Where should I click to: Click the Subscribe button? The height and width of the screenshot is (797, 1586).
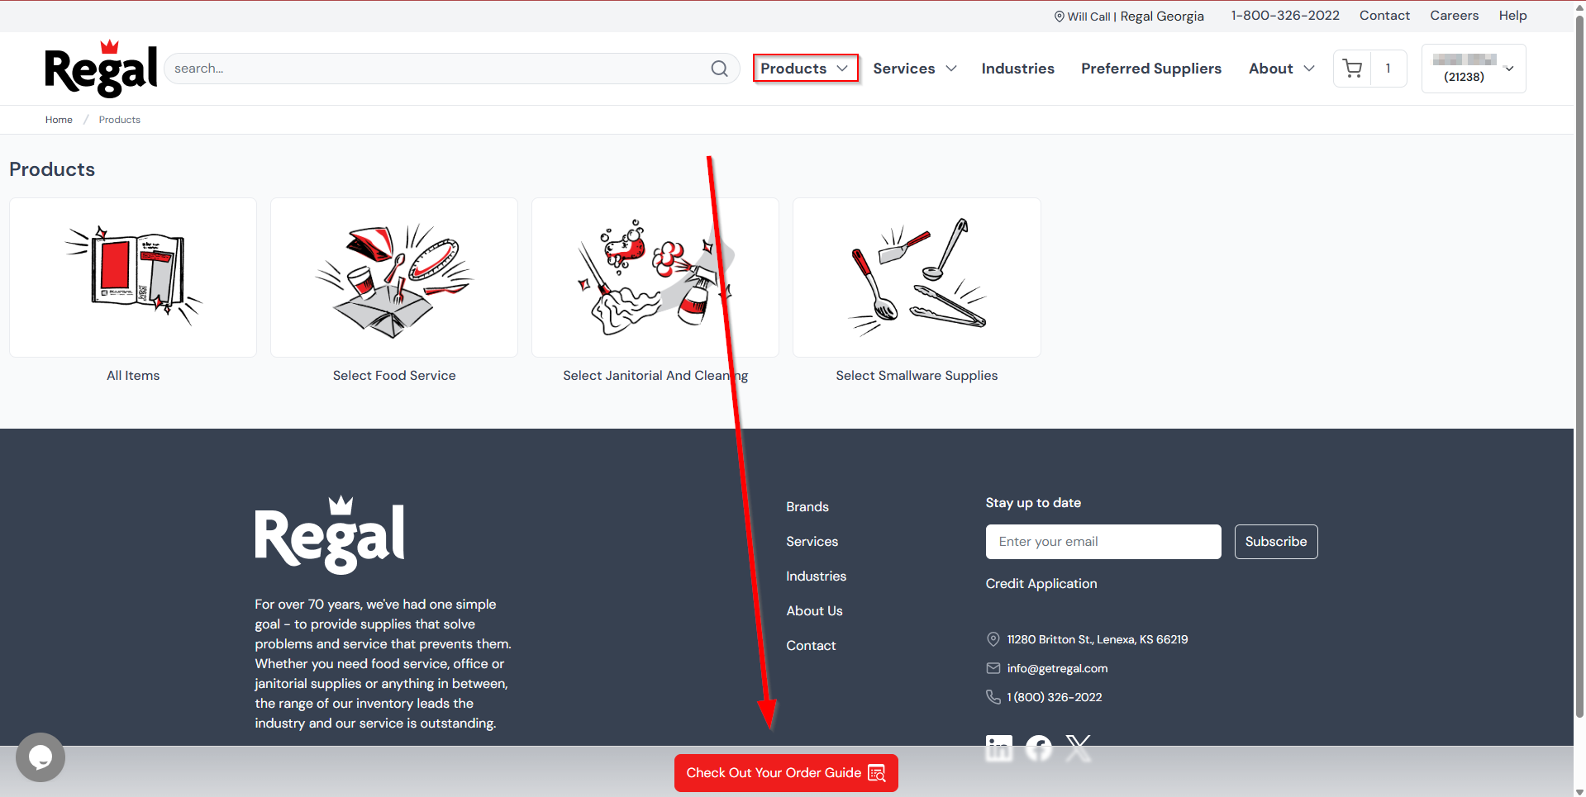1276,542
